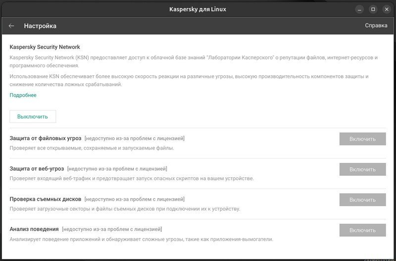The width and height of the screenshot is (396, 261).
Task: Click the Анализ поведения heading
Action: pos(34,229)
